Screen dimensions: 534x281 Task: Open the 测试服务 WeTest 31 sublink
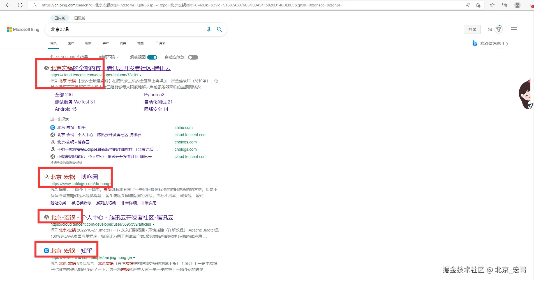point(75,102)
